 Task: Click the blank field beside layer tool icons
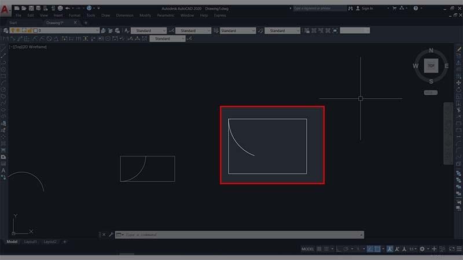coord(355,31)
